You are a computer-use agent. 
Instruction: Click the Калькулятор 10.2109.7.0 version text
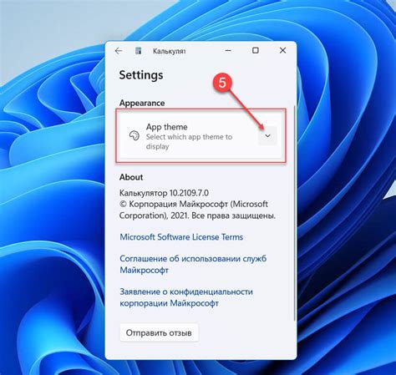point(164,193)
